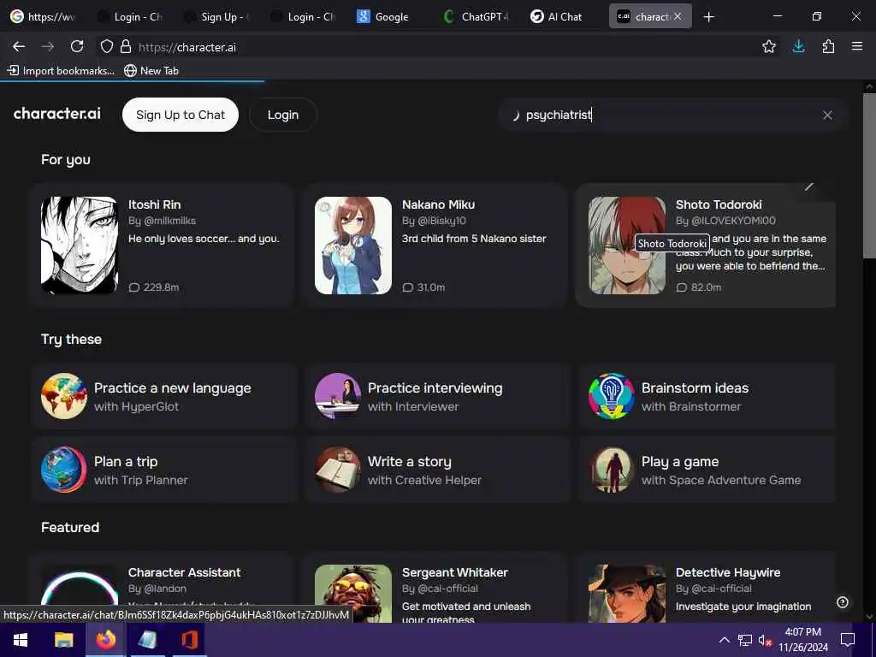Screen dimensions: 876x657
Task: Select Write a story
Action: point(437,470)
